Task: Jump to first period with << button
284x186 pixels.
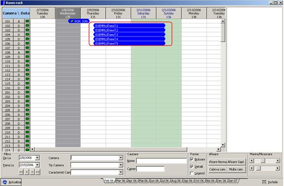Action: (x=21, y=172)
